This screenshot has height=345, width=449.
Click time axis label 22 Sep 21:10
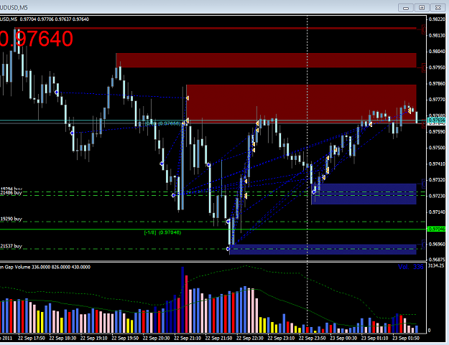(188, 338)
